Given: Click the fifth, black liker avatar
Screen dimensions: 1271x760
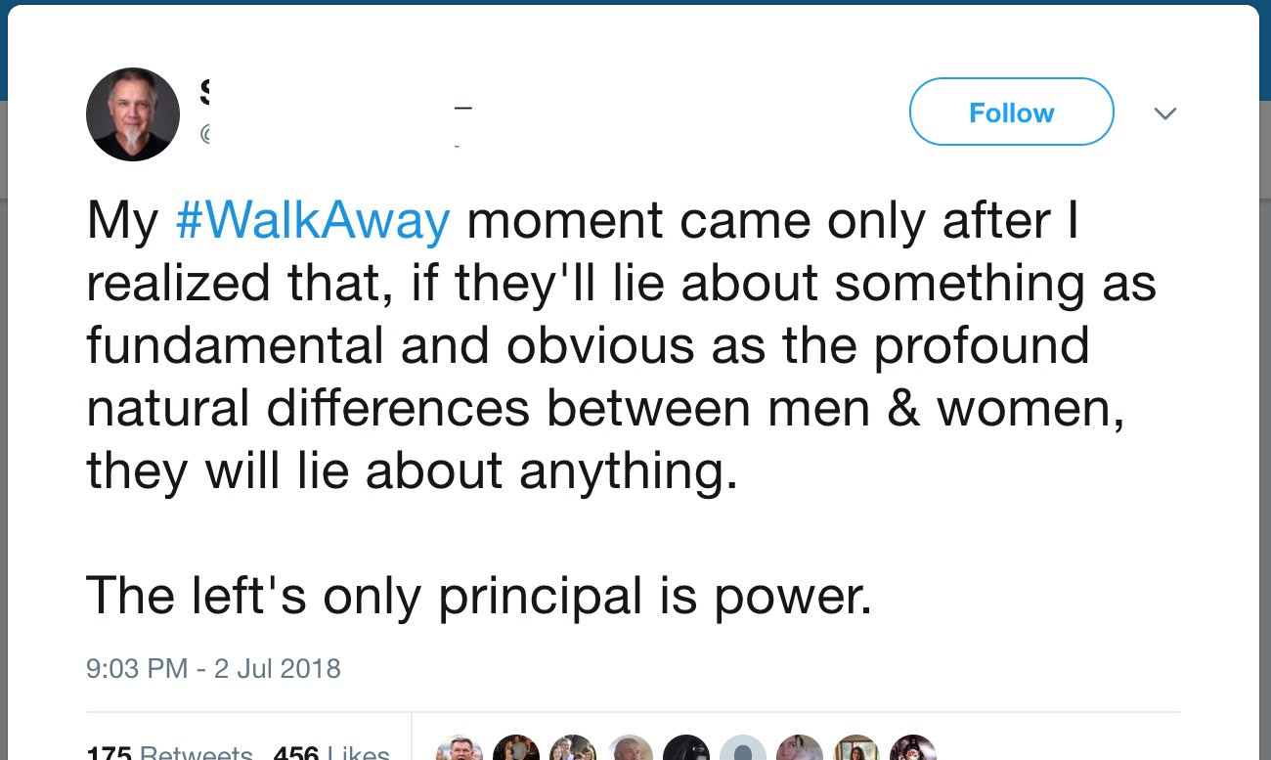Looking at the screenshot, I should 686,749.
